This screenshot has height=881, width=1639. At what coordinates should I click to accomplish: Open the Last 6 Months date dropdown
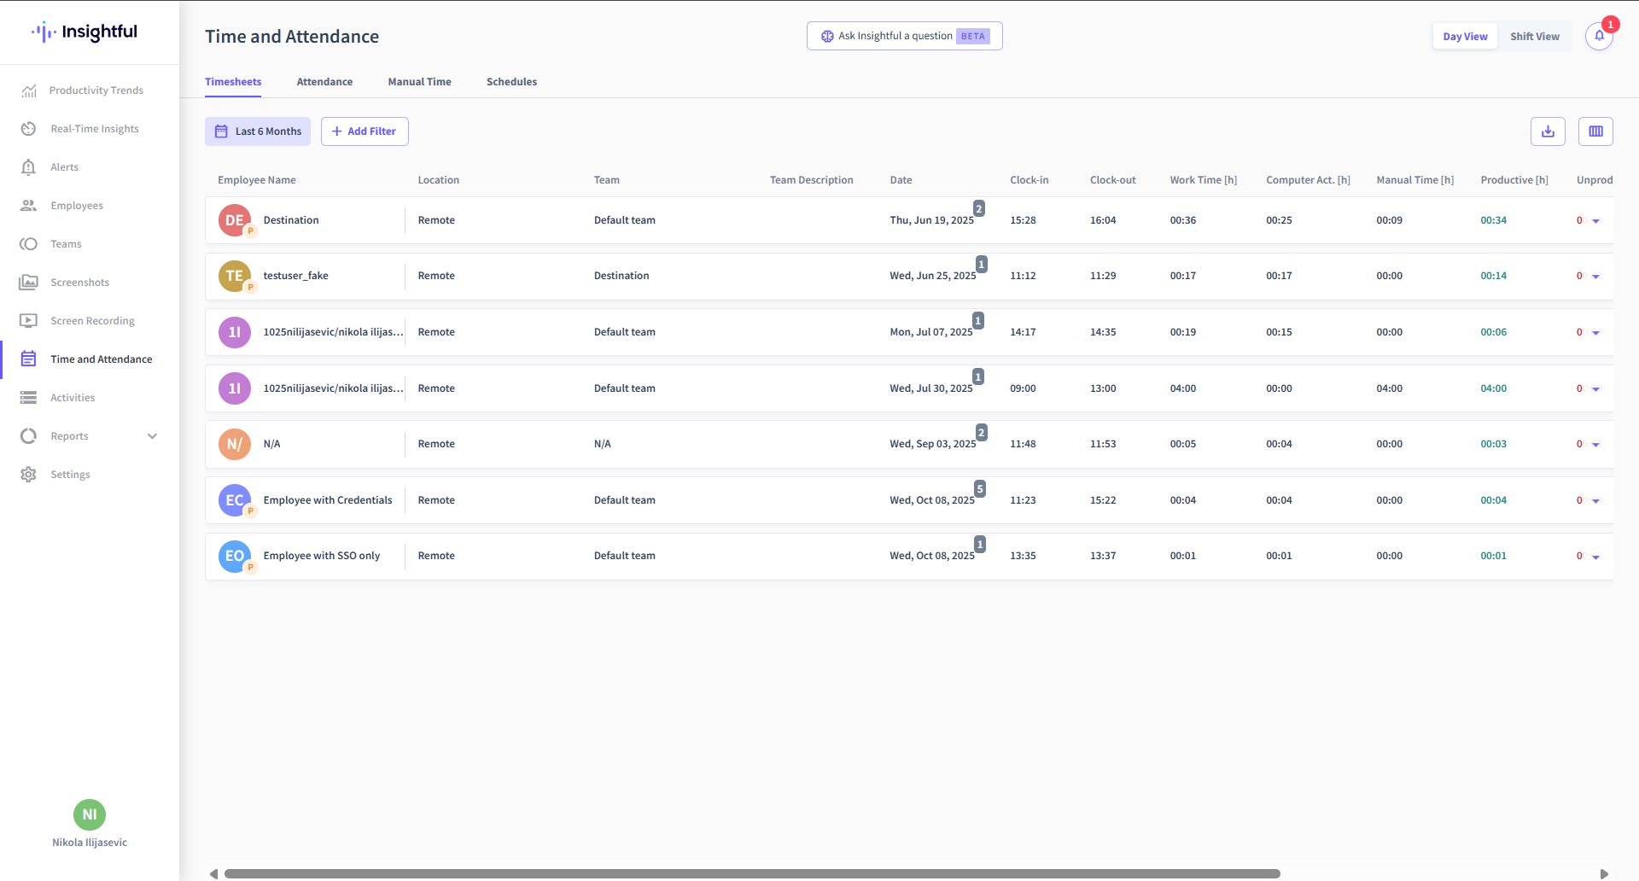(258, 131)
